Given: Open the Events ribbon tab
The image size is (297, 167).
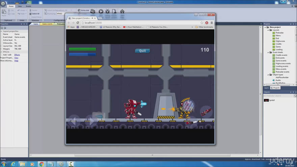Looking at the screenshot, I should [x=28, y=6].
